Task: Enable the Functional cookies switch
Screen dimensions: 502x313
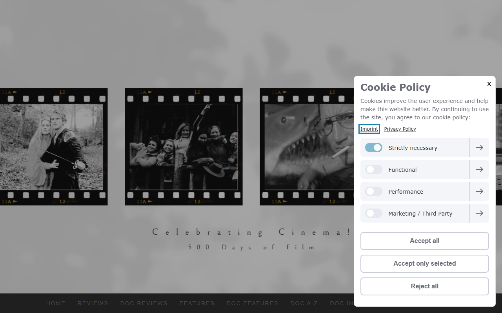Action: [x=374, y=169]
